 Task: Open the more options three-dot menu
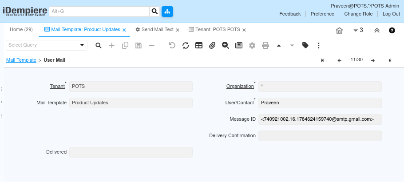coord(319,46)
